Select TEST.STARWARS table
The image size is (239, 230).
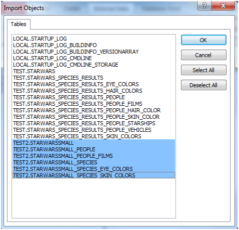[x=93, y=71]
